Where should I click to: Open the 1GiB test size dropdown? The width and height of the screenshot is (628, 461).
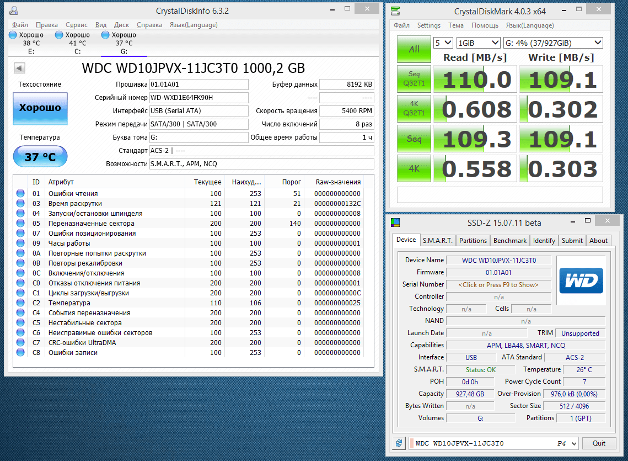478,43
